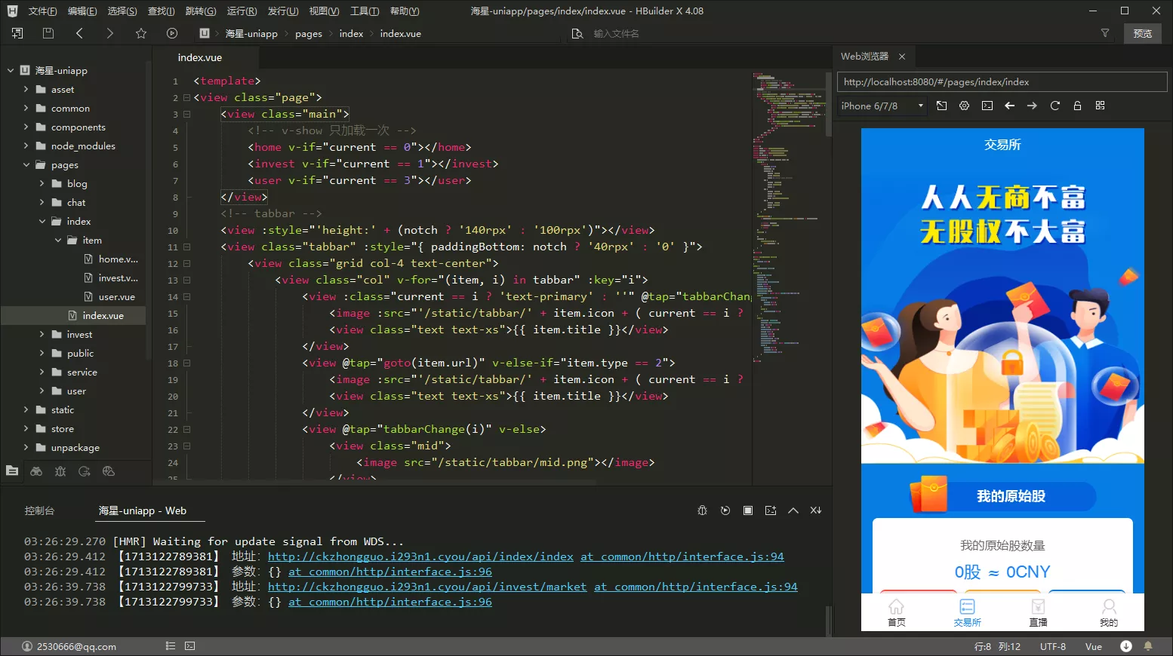Viewport: 1173px width, 656px height.
Task: Open the debug bug icon in sidebar bottom
Action: (x=60, y=471)
